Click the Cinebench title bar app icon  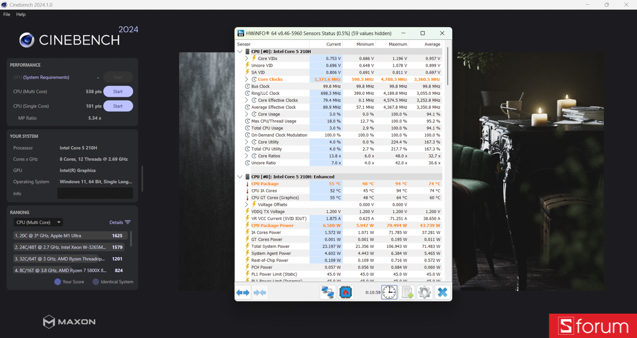[4, 5]
